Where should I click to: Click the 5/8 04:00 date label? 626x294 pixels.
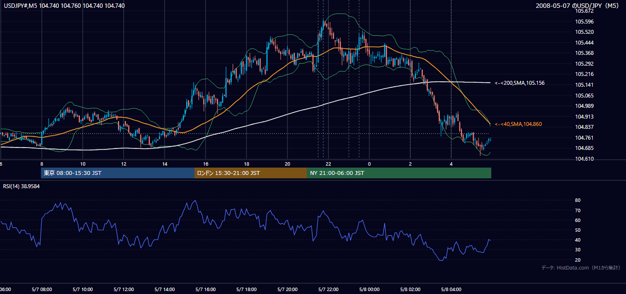click(x=451, y=289)
